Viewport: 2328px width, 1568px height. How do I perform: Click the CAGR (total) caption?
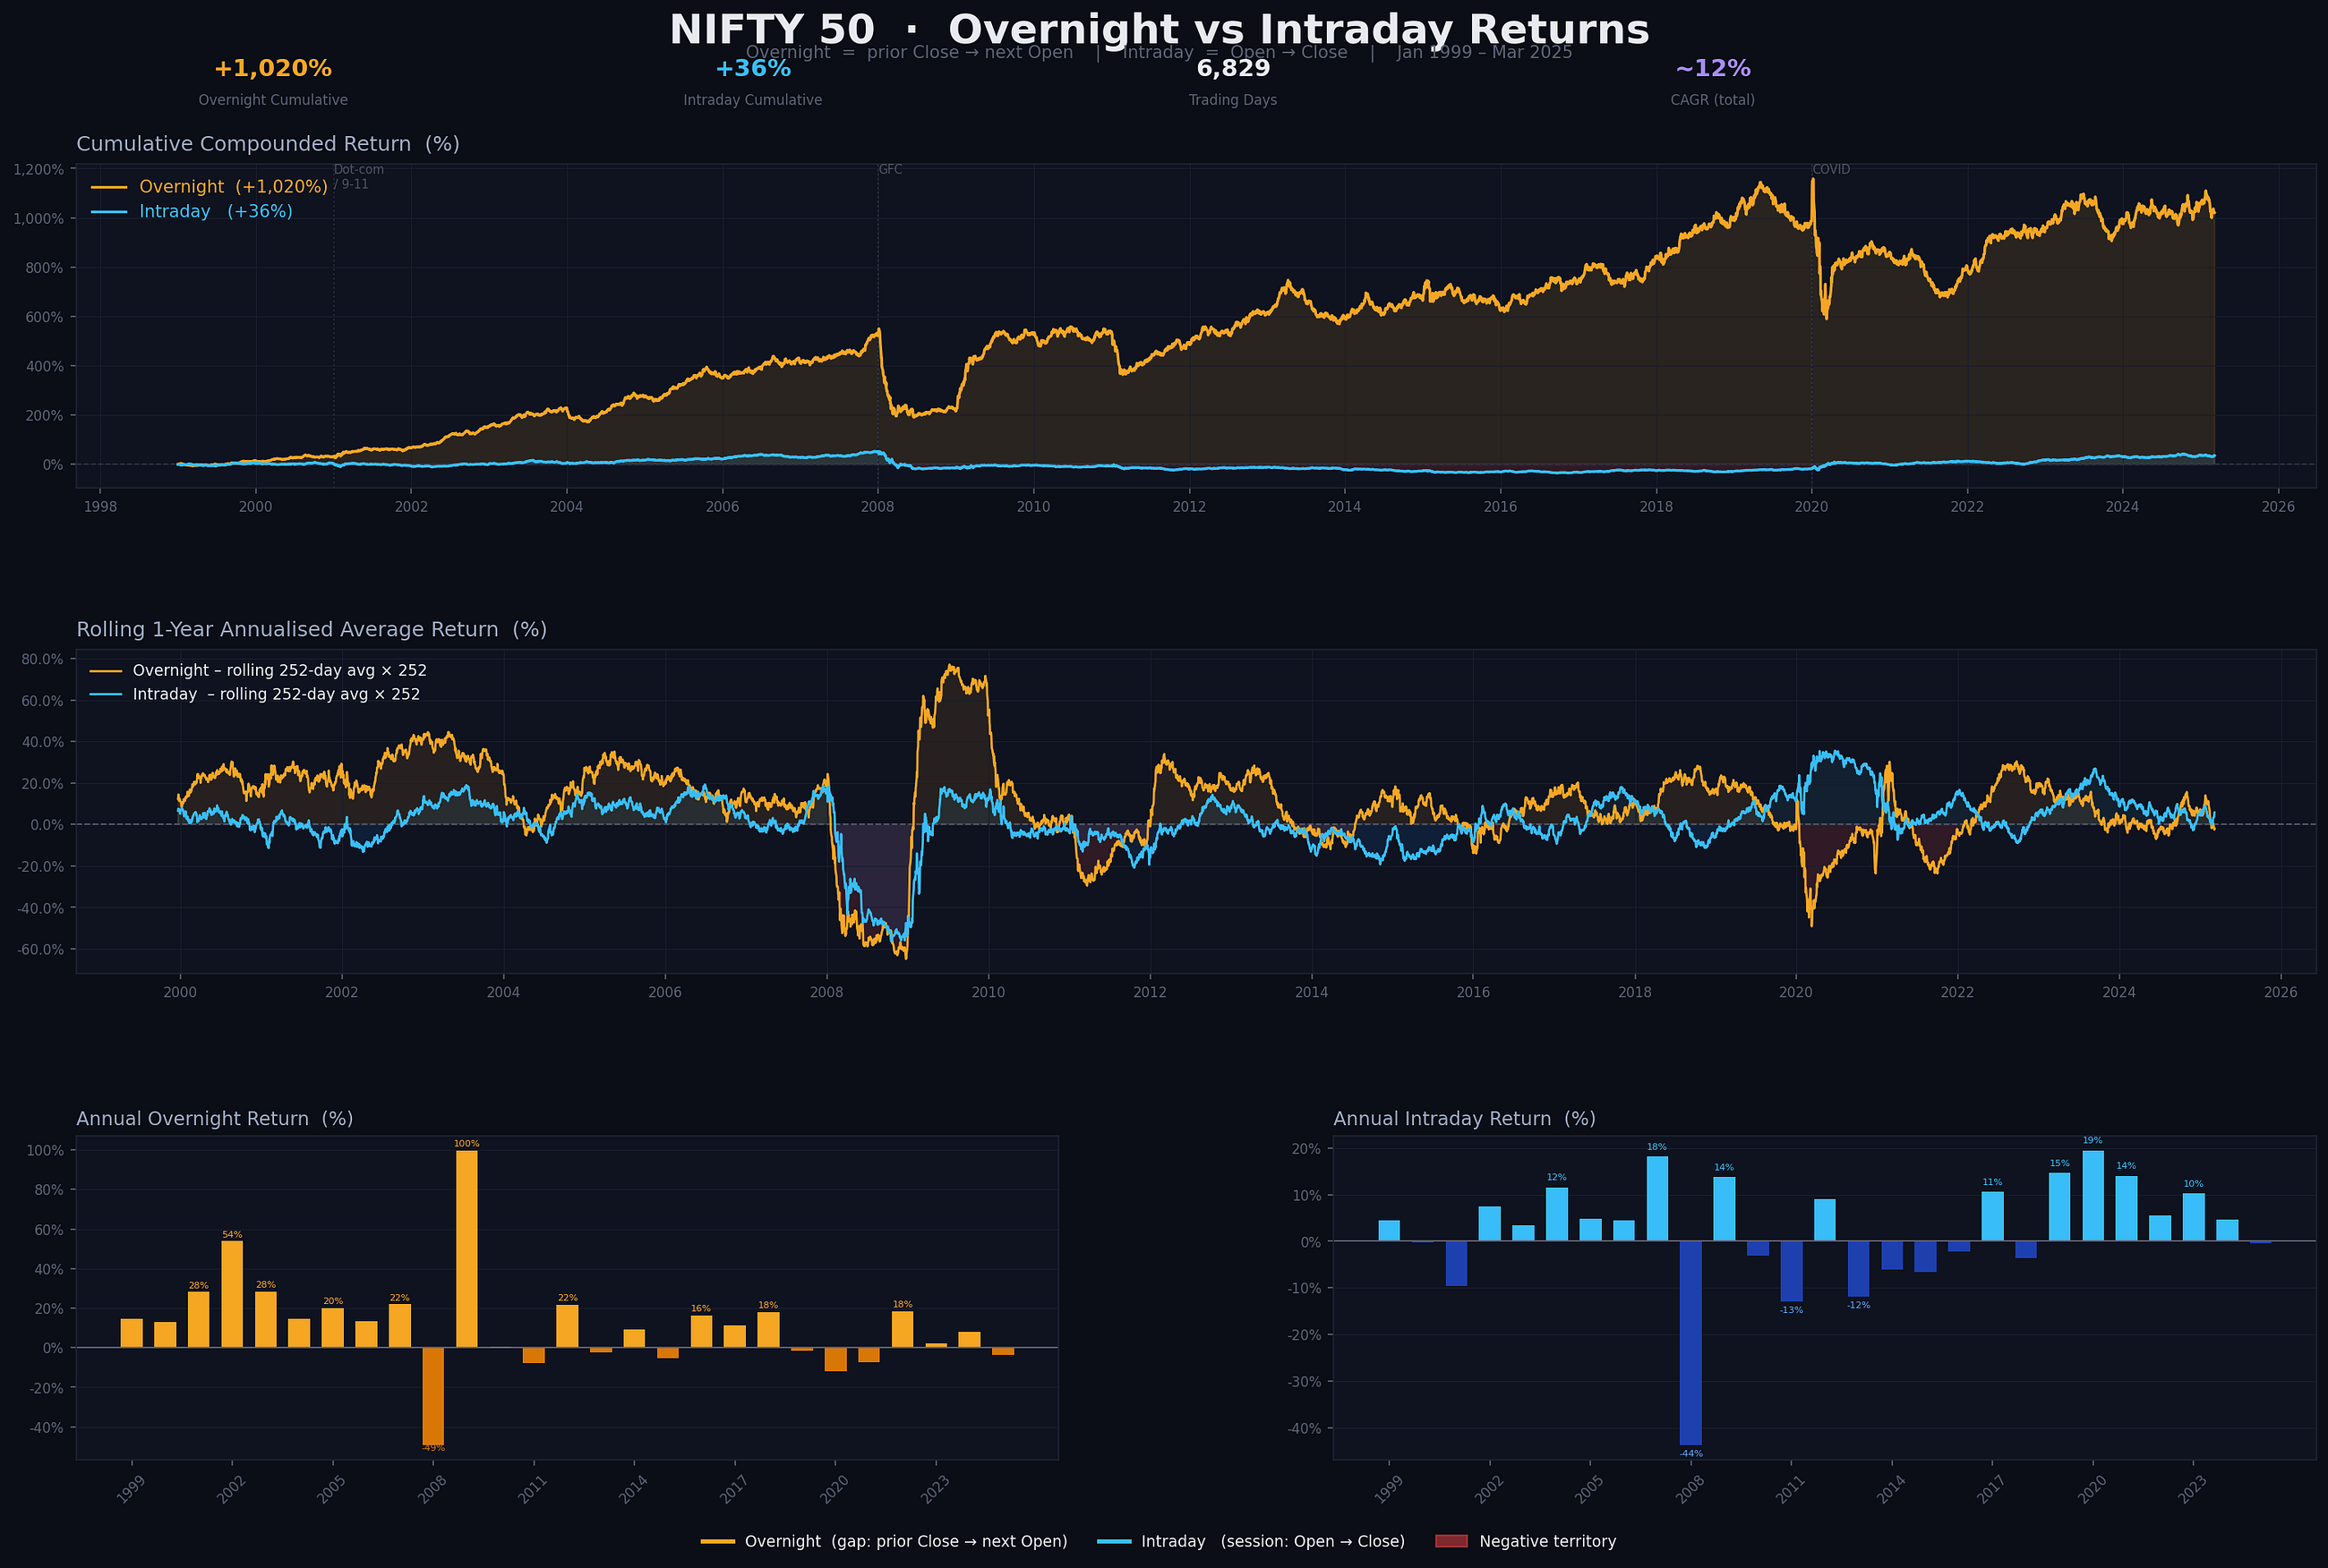click(x=1713, y=100)
